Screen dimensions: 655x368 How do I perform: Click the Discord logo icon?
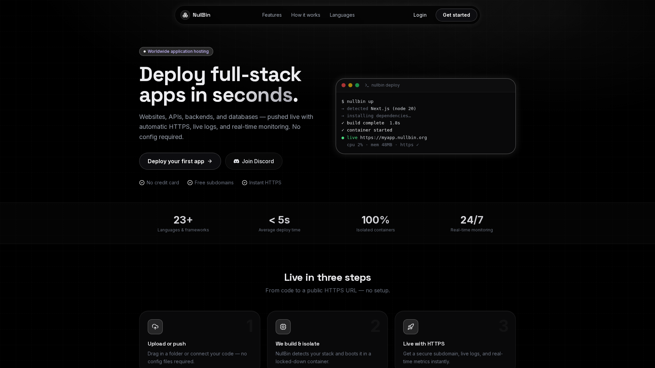pos(236,161)
